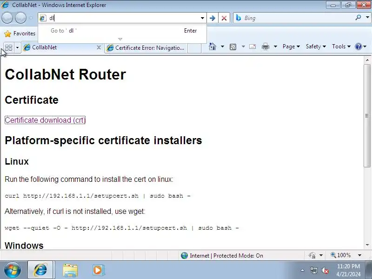Image resolution: width=372 pixels, height=279 pixels.
Task: Click the search magnifier icon
Action: pyautogui.click(x=358, y=18)
